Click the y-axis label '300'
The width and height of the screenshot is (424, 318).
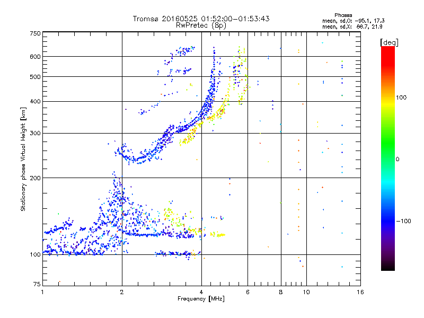36,134
